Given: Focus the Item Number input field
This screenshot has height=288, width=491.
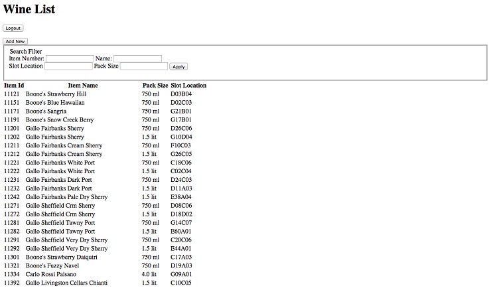Looking at the screenshot, I should (70, 58).
